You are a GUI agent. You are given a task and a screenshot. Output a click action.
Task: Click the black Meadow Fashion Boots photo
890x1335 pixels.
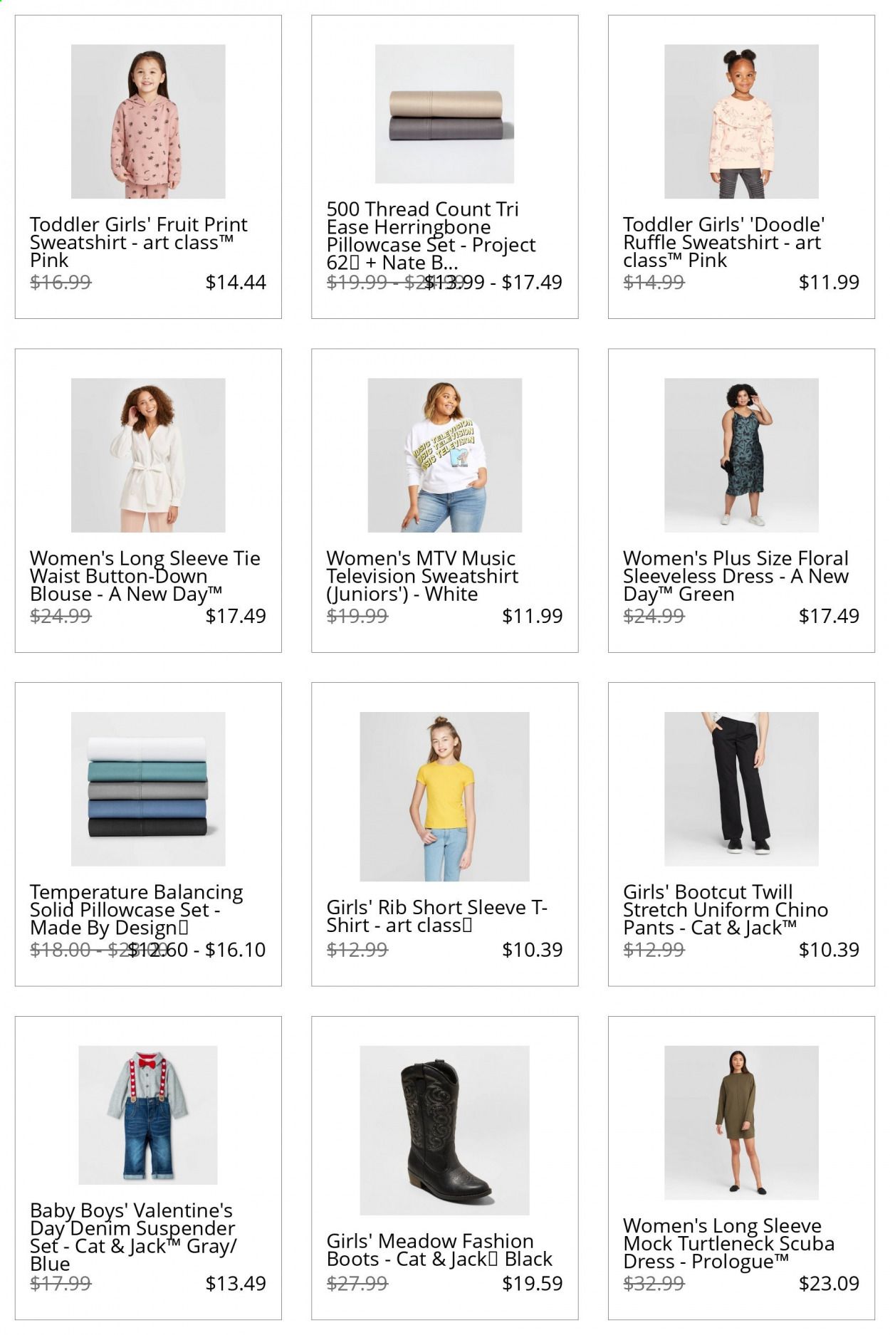pos(444,1130)
